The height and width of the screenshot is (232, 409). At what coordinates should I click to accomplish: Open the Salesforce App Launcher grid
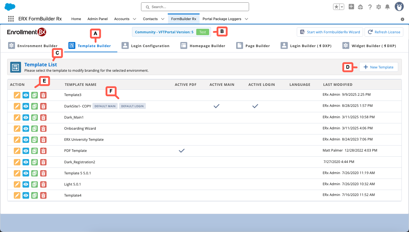click(11, 19)
